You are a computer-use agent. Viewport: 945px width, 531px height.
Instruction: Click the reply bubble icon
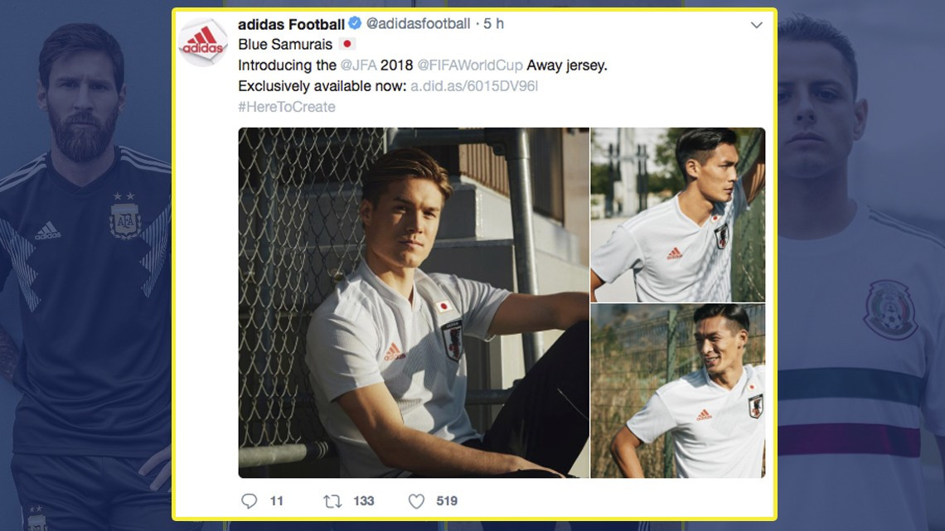(x=250, y=500)
